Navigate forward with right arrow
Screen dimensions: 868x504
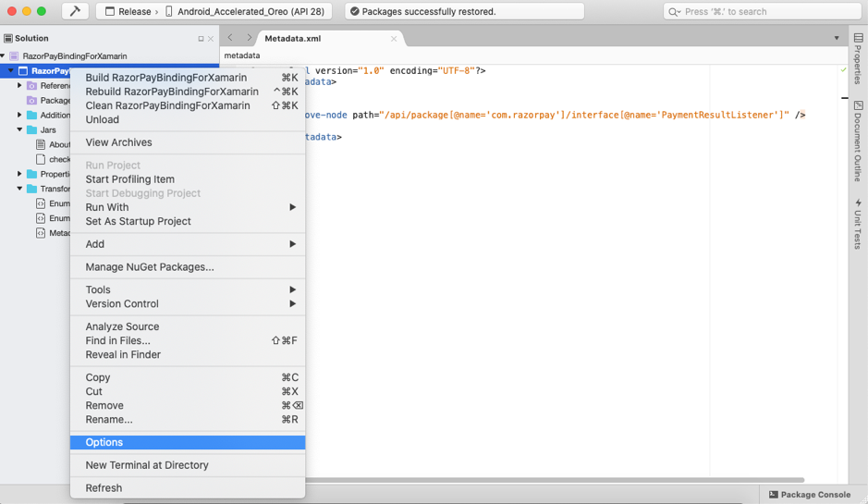[x=249, y=38]
